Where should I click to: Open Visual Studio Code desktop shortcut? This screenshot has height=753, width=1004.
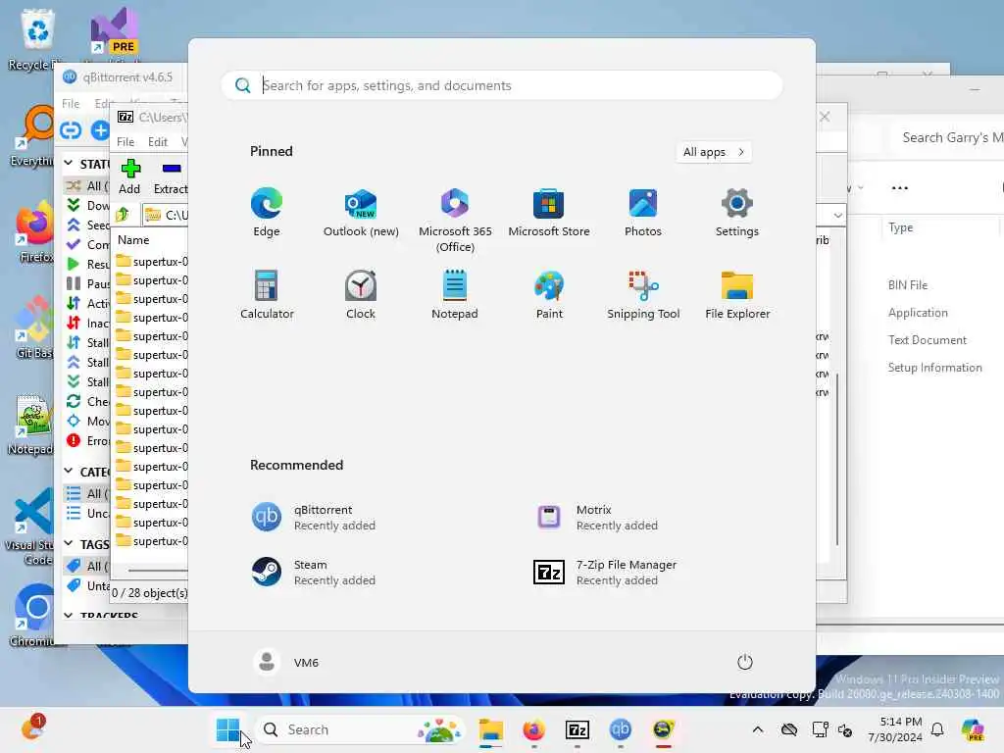(x=29, y=527)
